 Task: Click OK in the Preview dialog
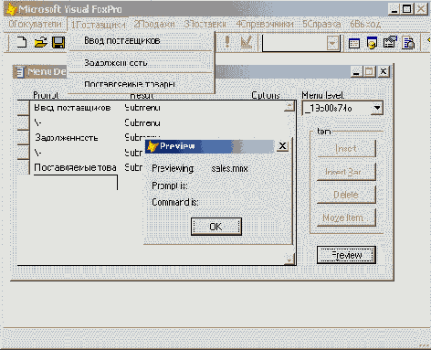click(216, 227)
